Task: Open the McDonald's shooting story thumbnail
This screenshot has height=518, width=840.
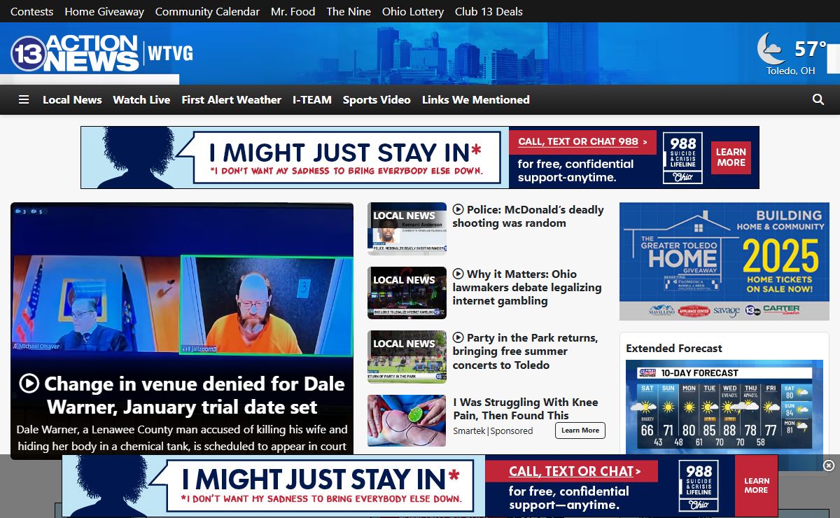Action: [x=407, y=229]
